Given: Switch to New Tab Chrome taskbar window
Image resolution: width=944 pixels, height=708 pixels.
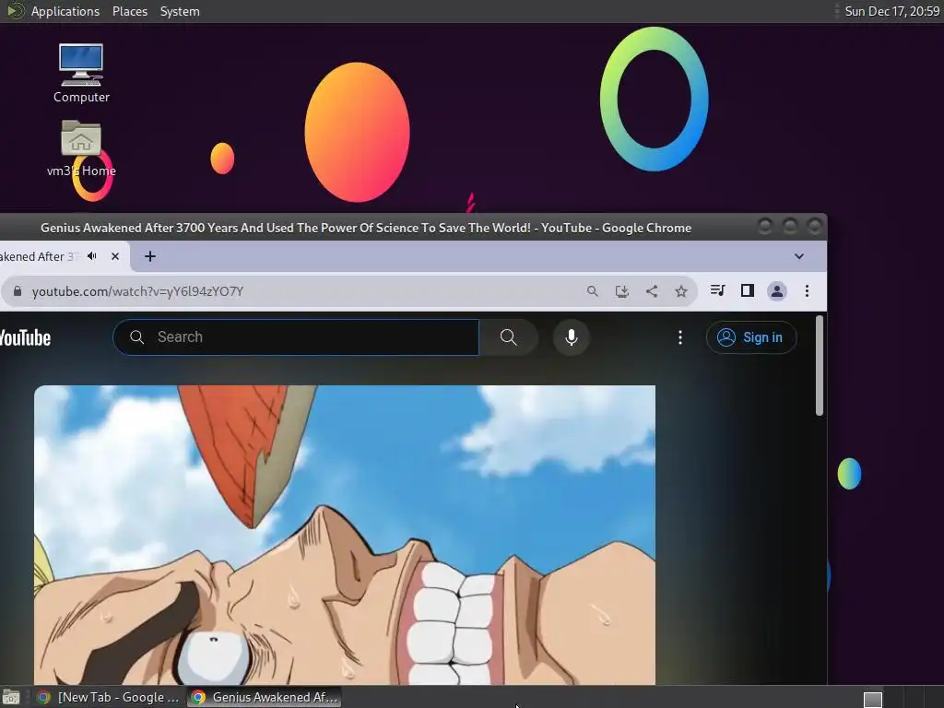Looking at the screenshot, I should tap(107, 697).
